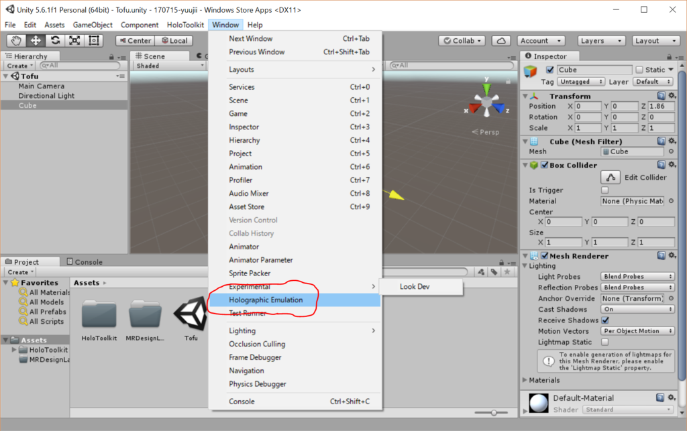Select the Rect Transform tool

coord(94,41)
